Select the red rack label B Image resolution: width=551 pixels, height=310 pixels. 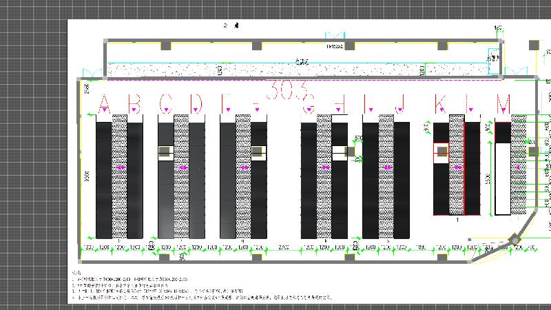tap(135, 105)
